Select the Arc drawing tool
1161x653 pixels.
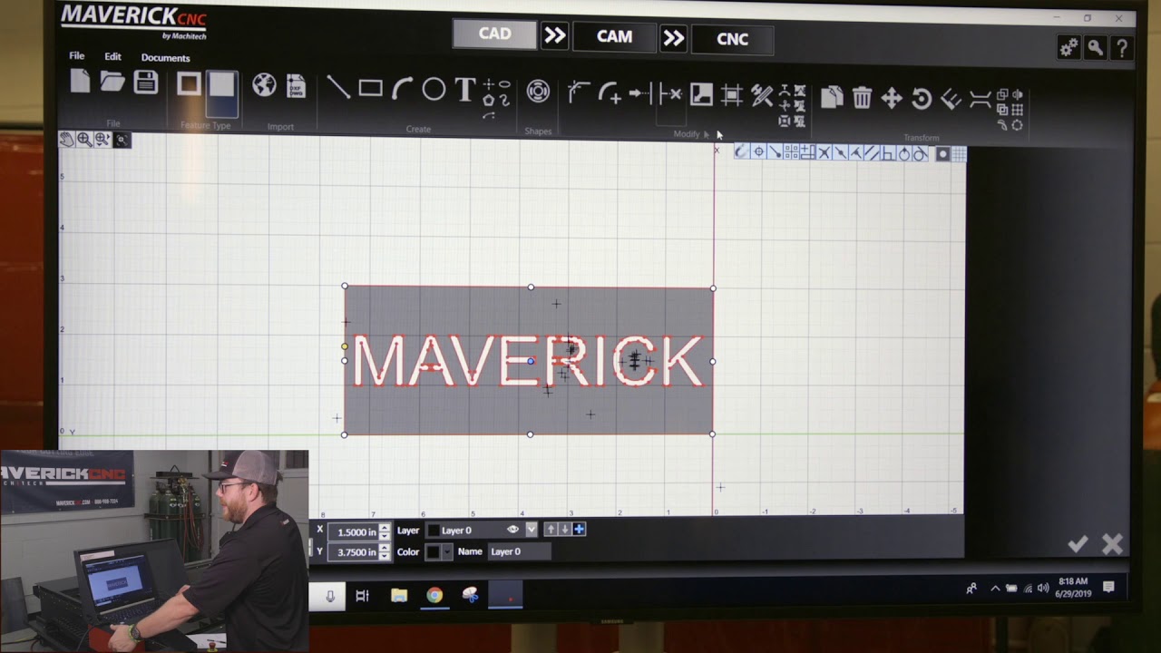click(402, 88)
